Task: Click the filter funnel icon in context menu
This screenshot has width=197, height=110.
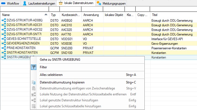Action: (34, 67)
